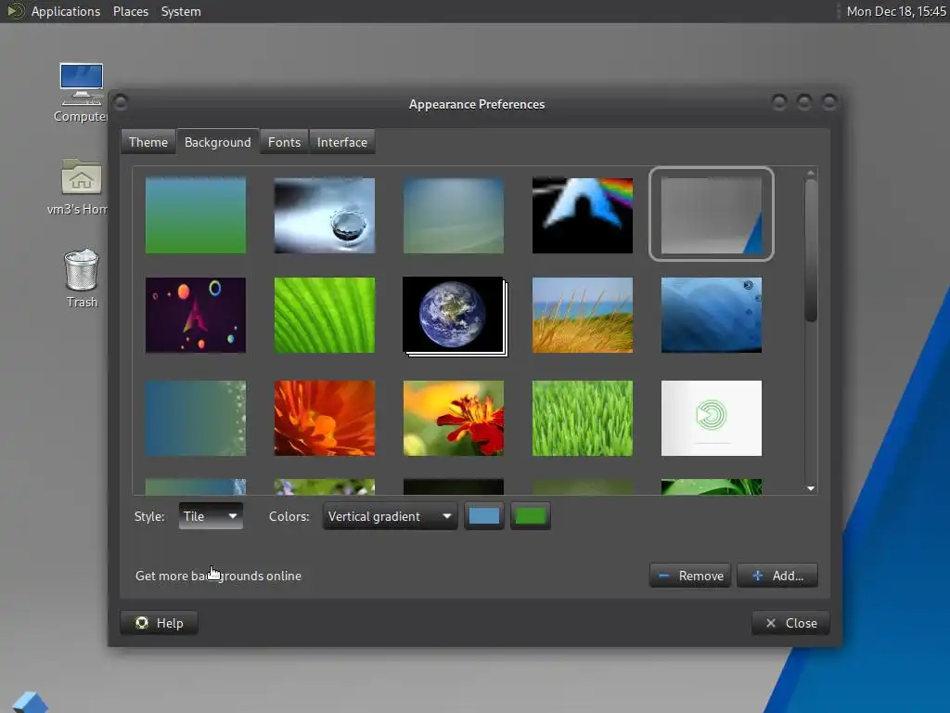
Task: Click the Remove button
Action: 690,576
